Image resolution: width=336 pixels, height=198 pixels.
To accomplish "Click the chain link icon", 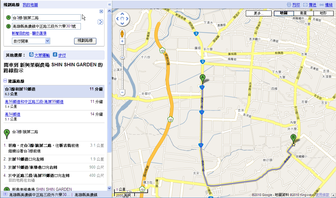I will tap(321, 5).
